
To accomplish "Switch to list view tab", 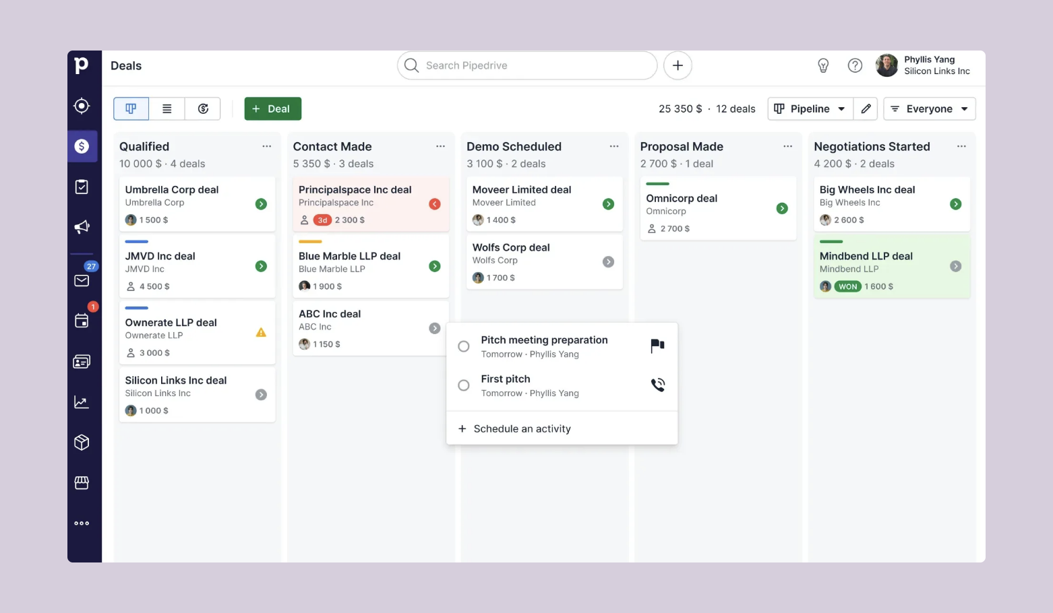I will click(x=167, y=108).
